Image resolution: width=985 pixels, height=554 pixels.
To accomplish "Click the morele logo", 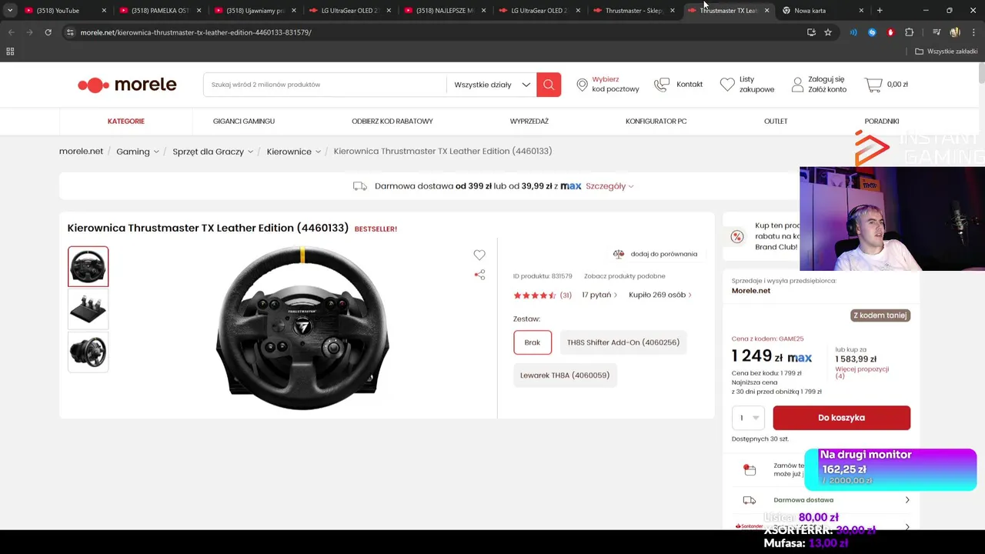I will tap(127, 85).
